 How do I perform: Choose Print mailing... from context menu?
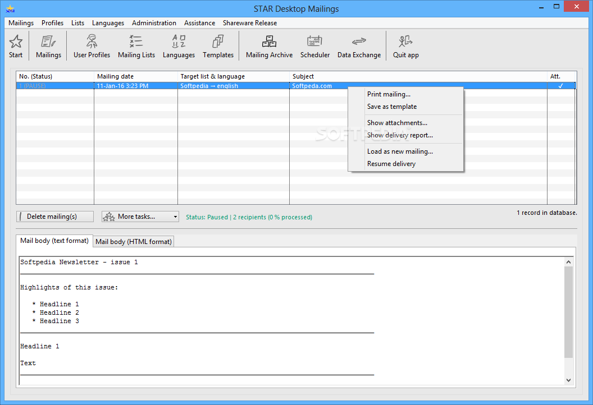[406, 94]
